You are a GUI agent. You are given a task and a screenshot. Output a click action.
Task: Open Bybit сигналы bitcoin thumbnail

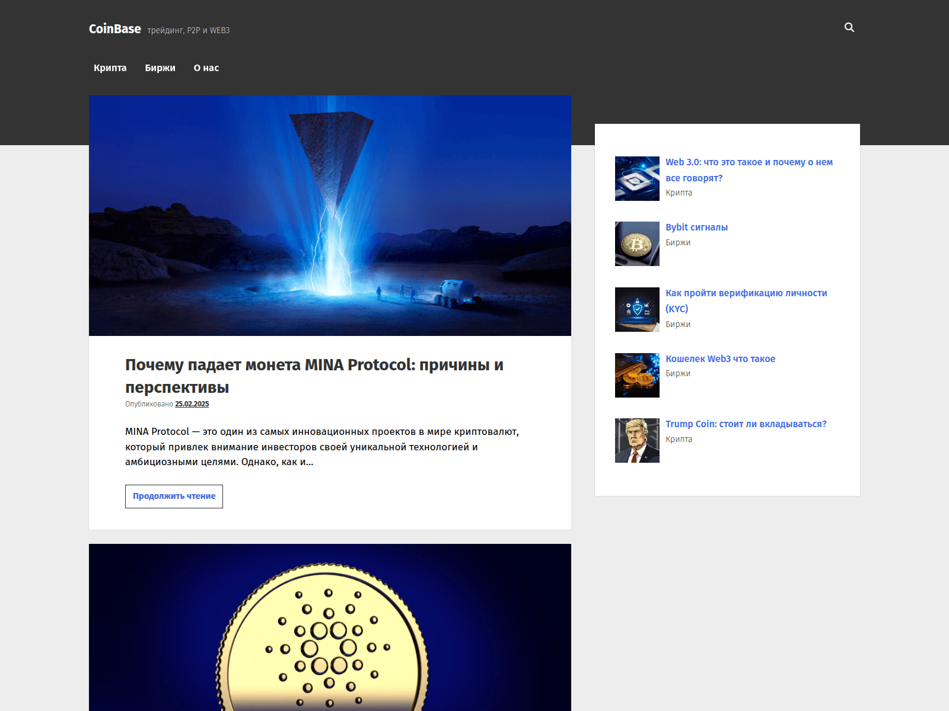[x=637, y=244]
